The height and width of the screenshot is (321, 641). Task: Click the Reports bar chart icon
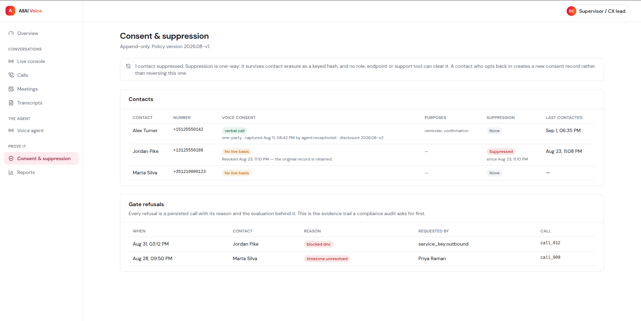click(11, 172)
